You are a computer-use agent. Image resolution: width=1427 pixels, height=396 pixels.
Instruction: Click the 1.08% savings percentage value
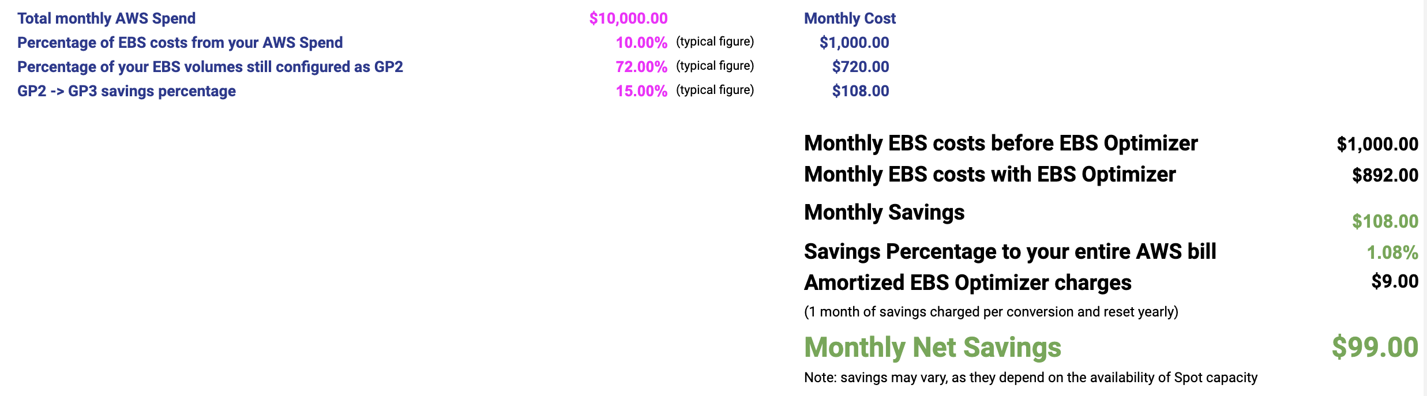coord(1392,252)
